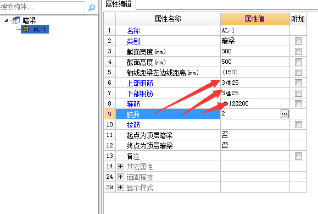Click the empty 备注 value cell
This screenshot has width=318, height=214.
tap(255, 156)
